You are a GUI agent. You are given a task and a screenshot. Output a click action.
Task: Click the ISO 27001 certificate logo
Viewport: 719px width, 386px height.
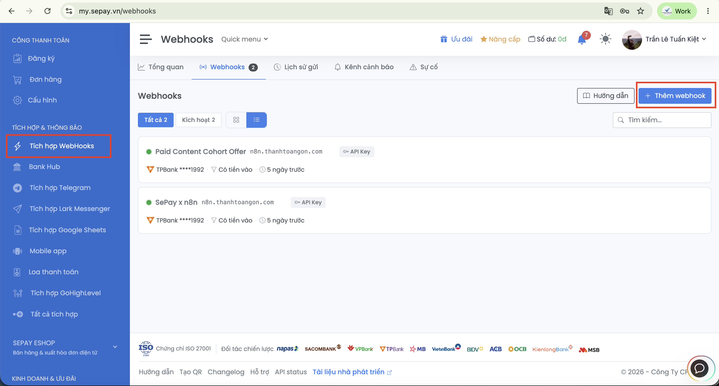[146, 348]
